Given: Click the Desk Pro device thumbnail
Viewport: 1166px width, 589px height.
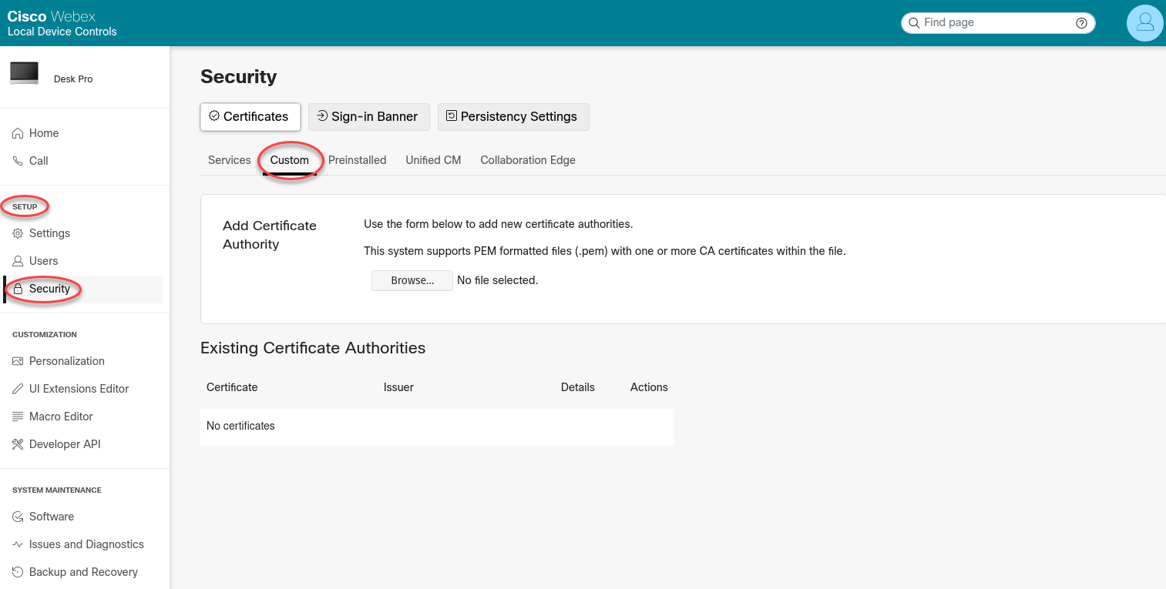Looking at the screenshot, I should click(x=24, y=72).
